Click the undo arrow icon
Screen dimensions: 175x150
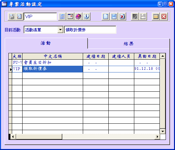(135, 17)
